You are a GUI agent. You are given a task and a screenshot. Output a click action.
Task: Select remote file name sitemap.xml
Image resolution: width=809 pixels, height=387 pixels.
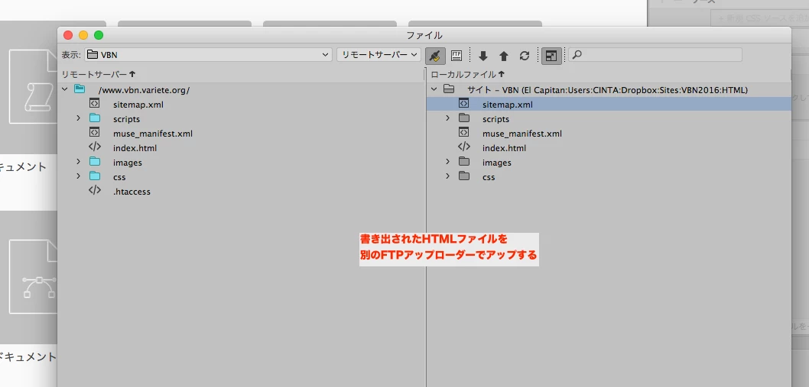(138, 105)
